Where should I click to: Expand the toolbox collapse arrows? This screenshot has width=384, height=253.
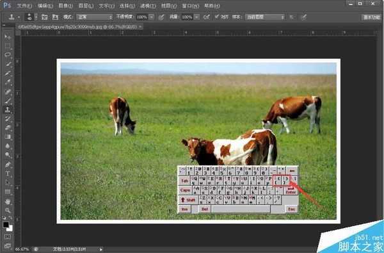[4, 25]
